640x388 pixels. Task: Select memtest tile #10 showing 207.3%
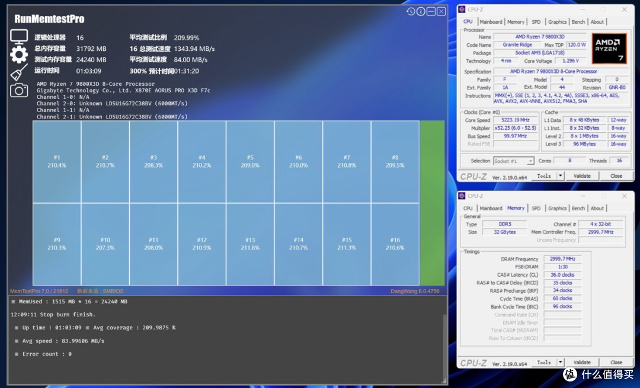(105, 244)
